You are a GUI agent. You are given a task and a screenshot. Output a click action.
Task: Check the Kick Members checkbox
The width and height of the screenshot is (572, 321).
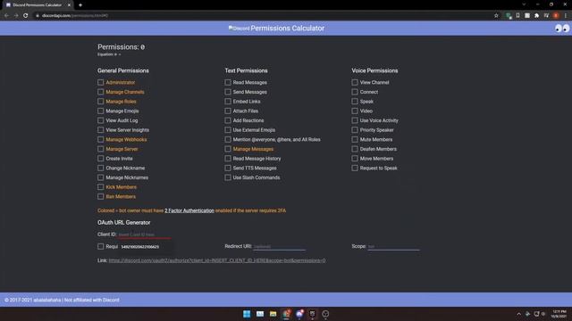(x=100, y=187)
